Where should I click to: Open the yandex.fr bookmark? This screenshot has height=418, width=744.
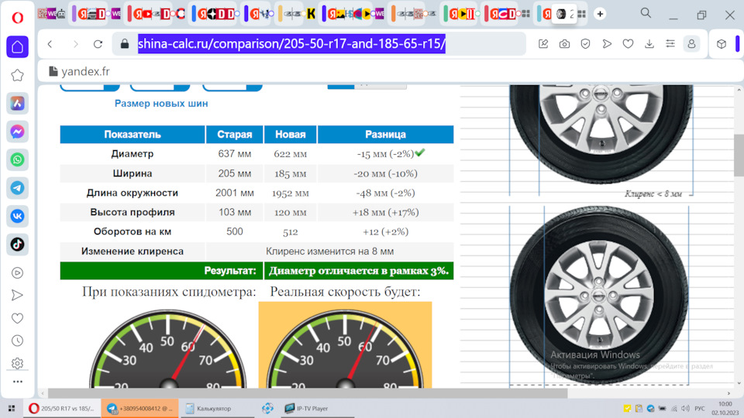(79, 71)
